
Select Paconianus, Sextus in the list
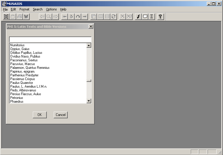[x=48, y=60]
